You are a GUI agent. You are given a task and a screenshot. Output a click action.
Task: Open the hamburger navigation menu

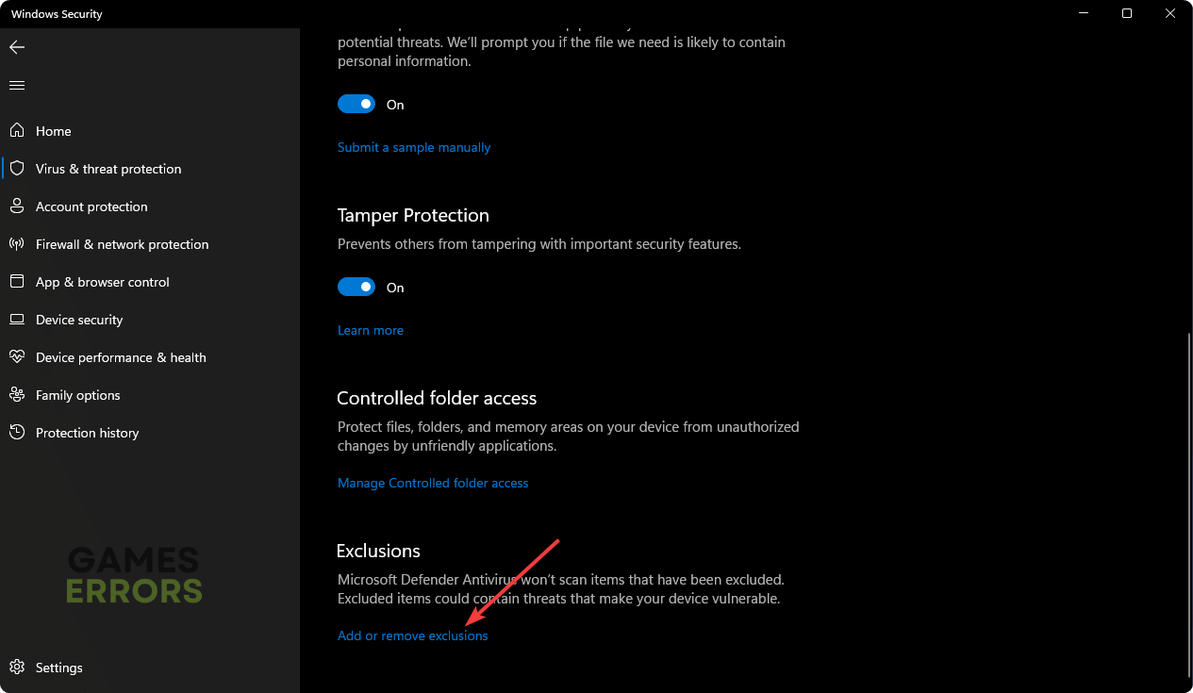click(17, 85)
